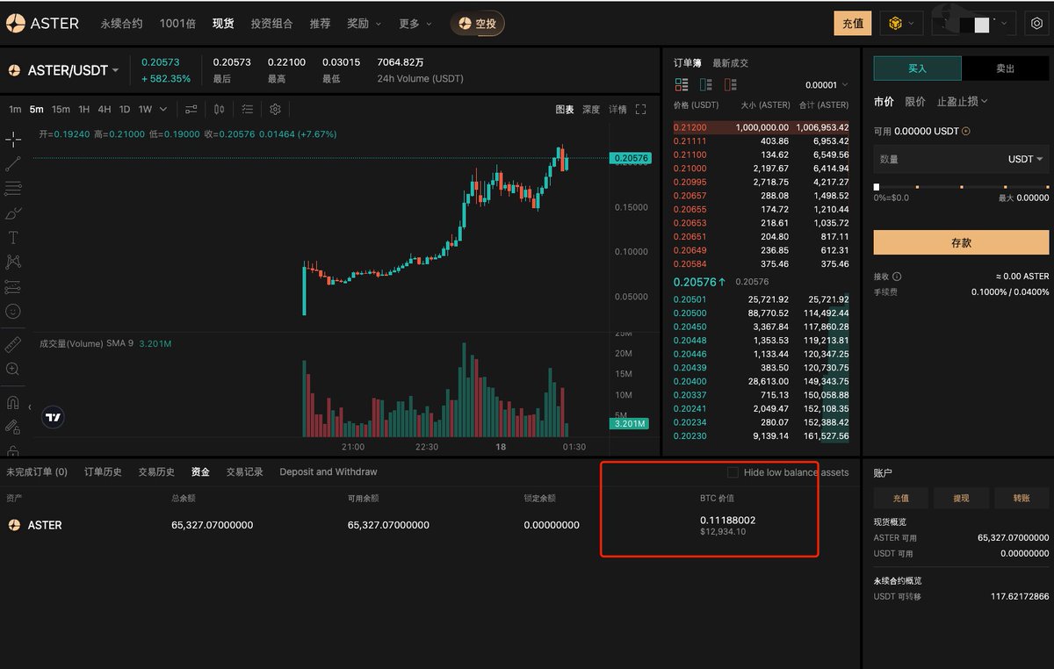Click the 充值 deposit button in header

click(853, 24)
